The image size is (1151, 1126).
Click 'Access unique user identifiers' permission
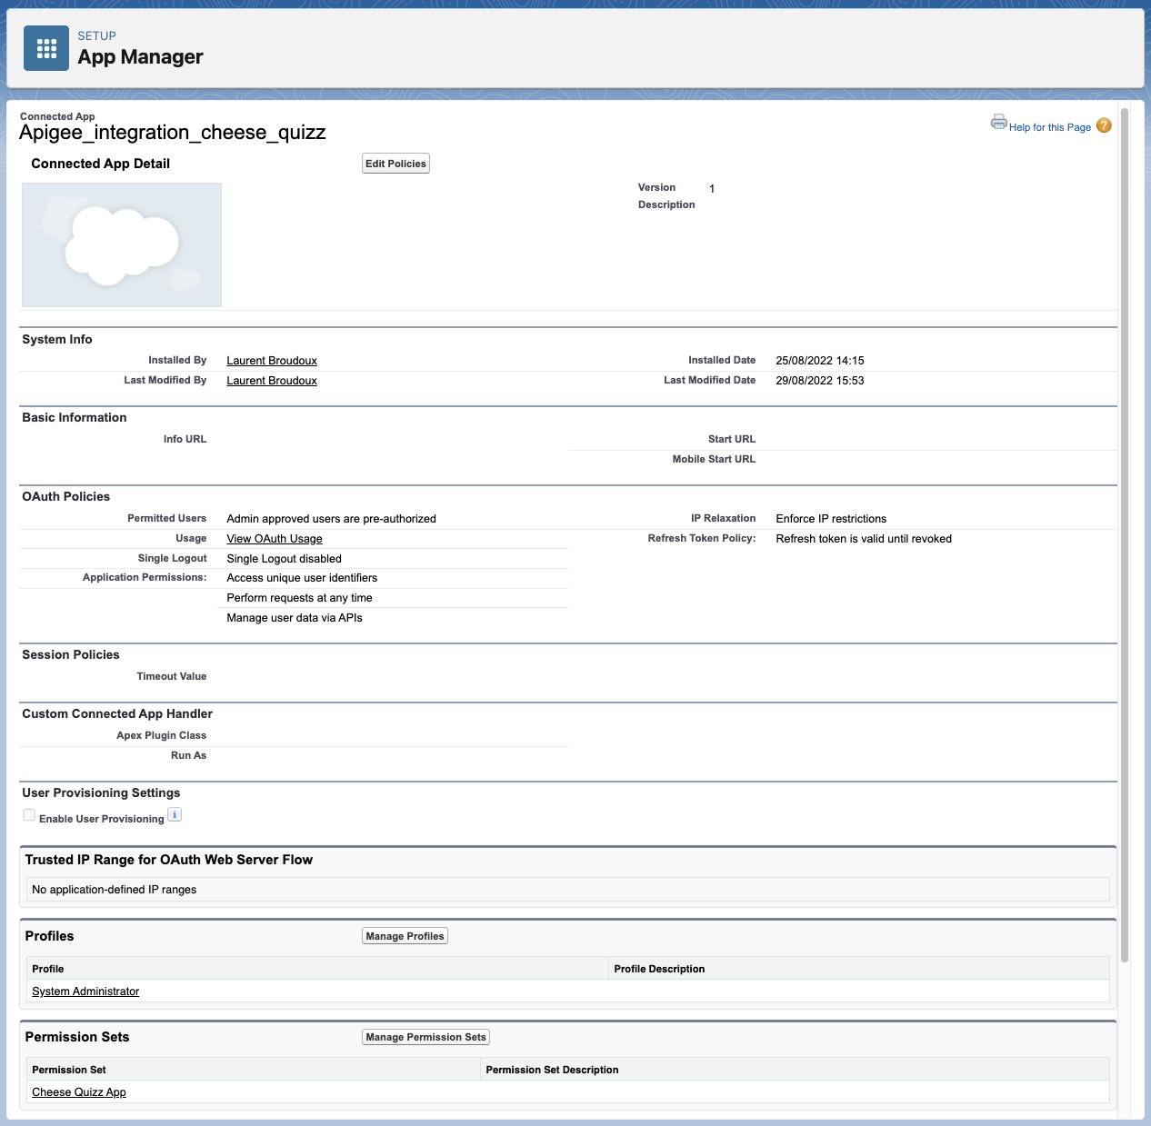[302, 578]
